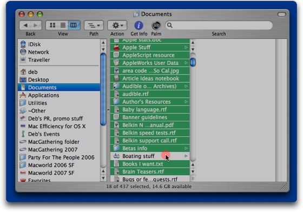Open Deb's PR, promo stuff
303x212 pixels.
(x=59, y=118)
